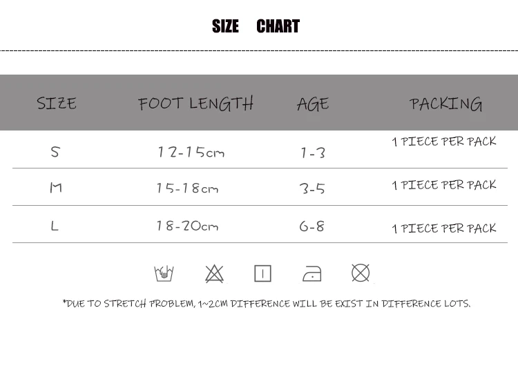This screenshot has height=366, width=518.
Task: Select size S in the table
Action: coord(55,152)
